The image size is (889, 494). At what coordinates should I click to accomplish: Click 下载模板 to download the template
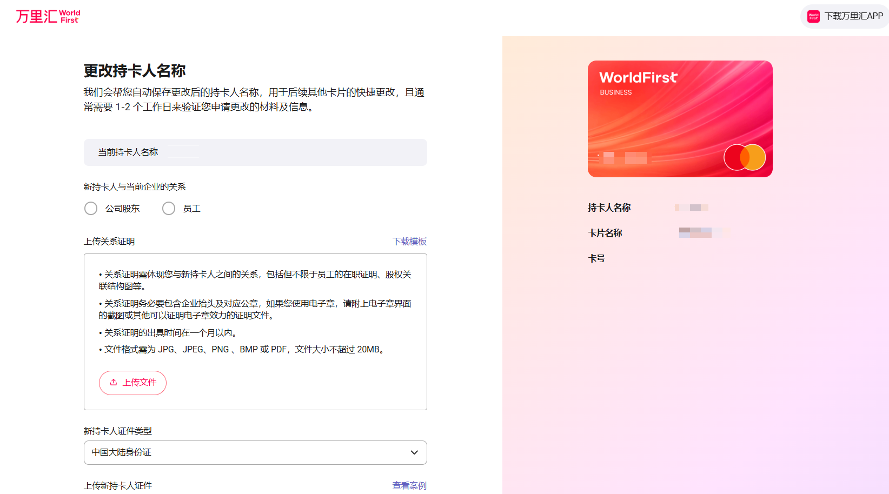pyautogui.click(x=409, y=242)
